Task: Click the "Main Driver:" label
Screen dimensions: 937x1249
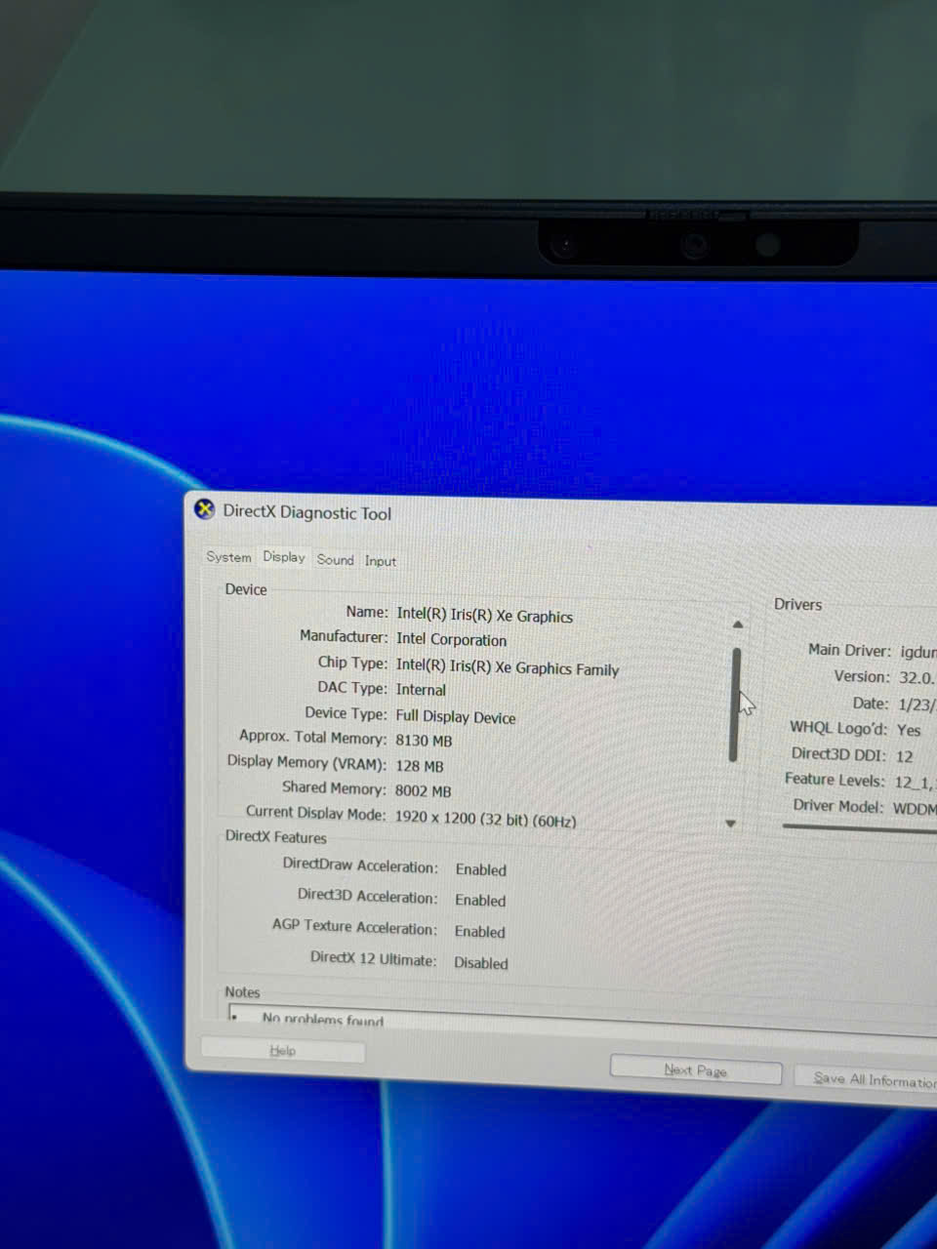Action: pyautogui.click(x=849, y=650)
